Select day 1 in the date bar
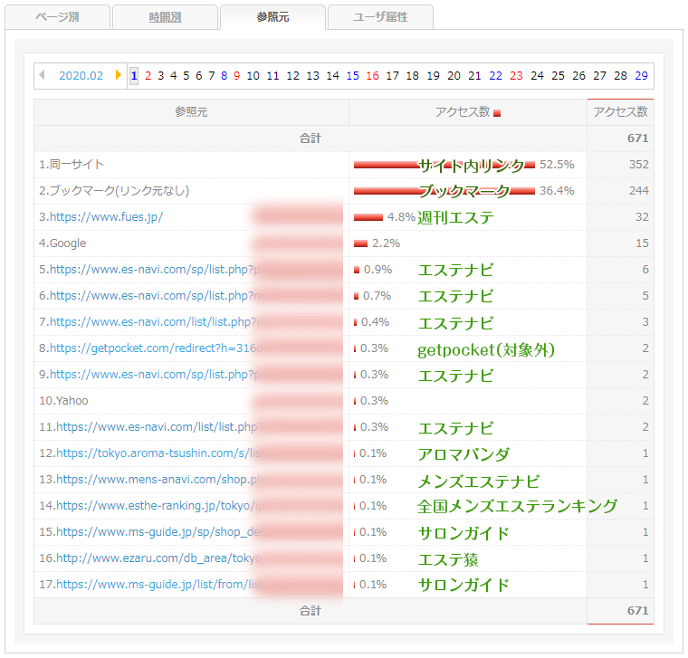This screenshot has width=688, height=658. [134, 76]
